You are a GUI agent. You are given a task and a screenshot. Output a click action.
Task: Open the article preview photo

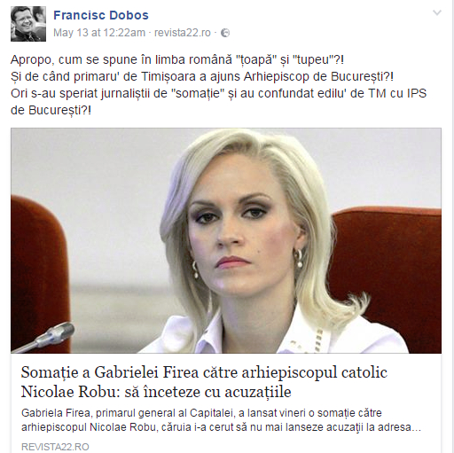(x=226, y=240)
